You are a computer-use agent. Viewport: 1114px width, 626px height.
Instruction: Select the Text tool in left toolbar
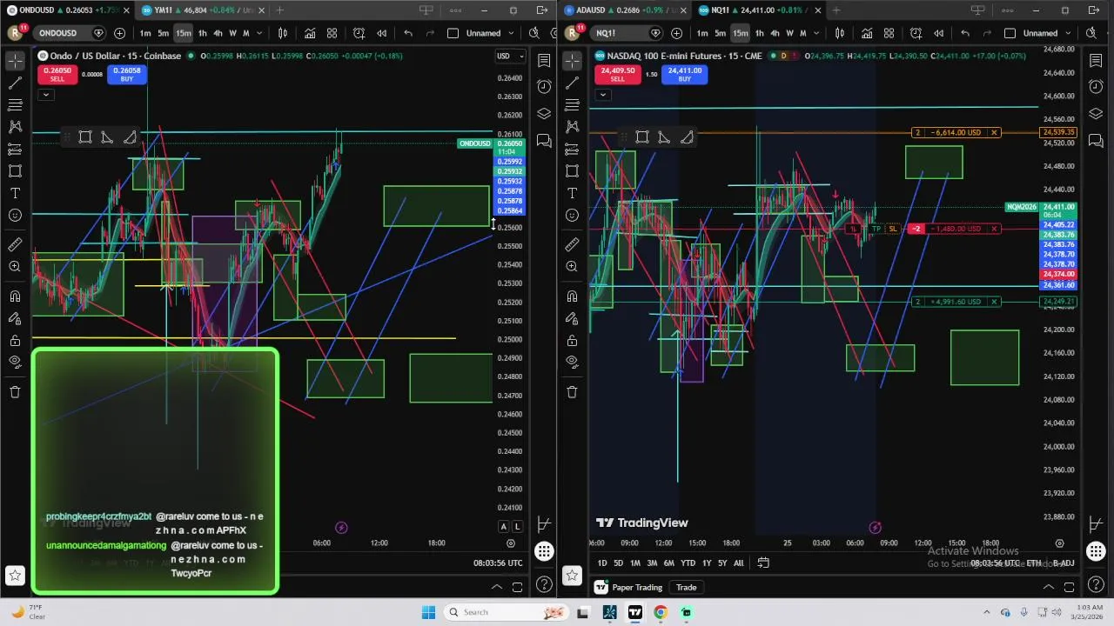(15, 193)
